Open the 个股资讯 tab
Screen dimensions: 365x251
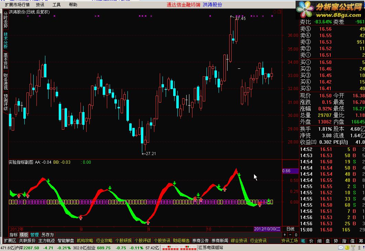(x=162, y=241)
